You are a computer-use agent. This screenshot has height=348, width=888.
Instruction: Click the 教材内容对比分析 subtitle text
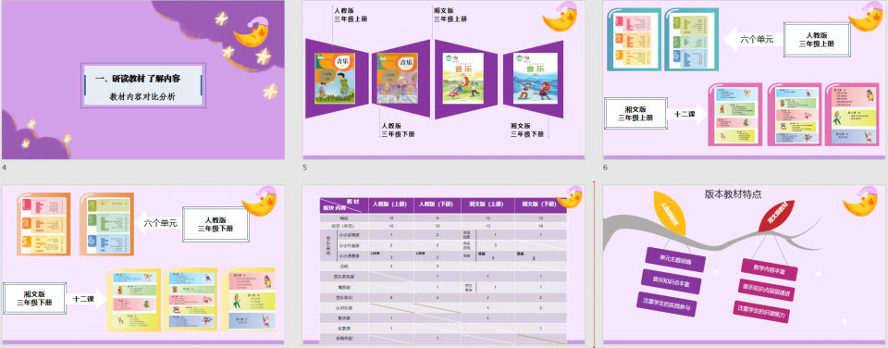coord(142,96)
